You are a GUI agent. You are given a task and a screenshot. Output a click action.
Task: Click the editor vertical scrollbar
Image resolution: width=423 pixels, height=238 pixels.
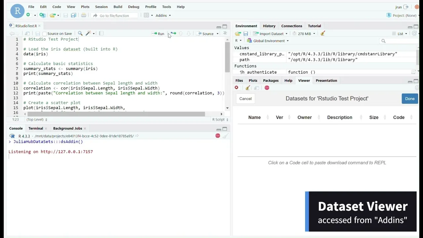click(227, 57)
